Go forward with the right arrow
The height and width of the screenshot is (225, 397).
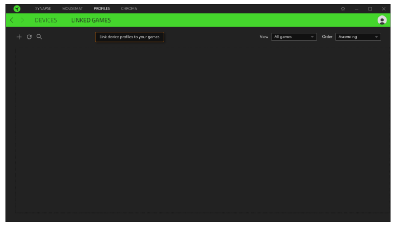coord(22,20)
